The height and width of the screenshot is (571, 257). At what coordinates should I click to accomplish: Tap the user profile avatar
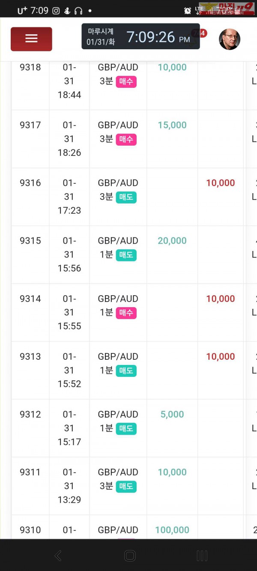[229, 39]
